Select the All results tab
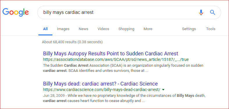This screenshot has height=109, width=229. tap(45, 29)
